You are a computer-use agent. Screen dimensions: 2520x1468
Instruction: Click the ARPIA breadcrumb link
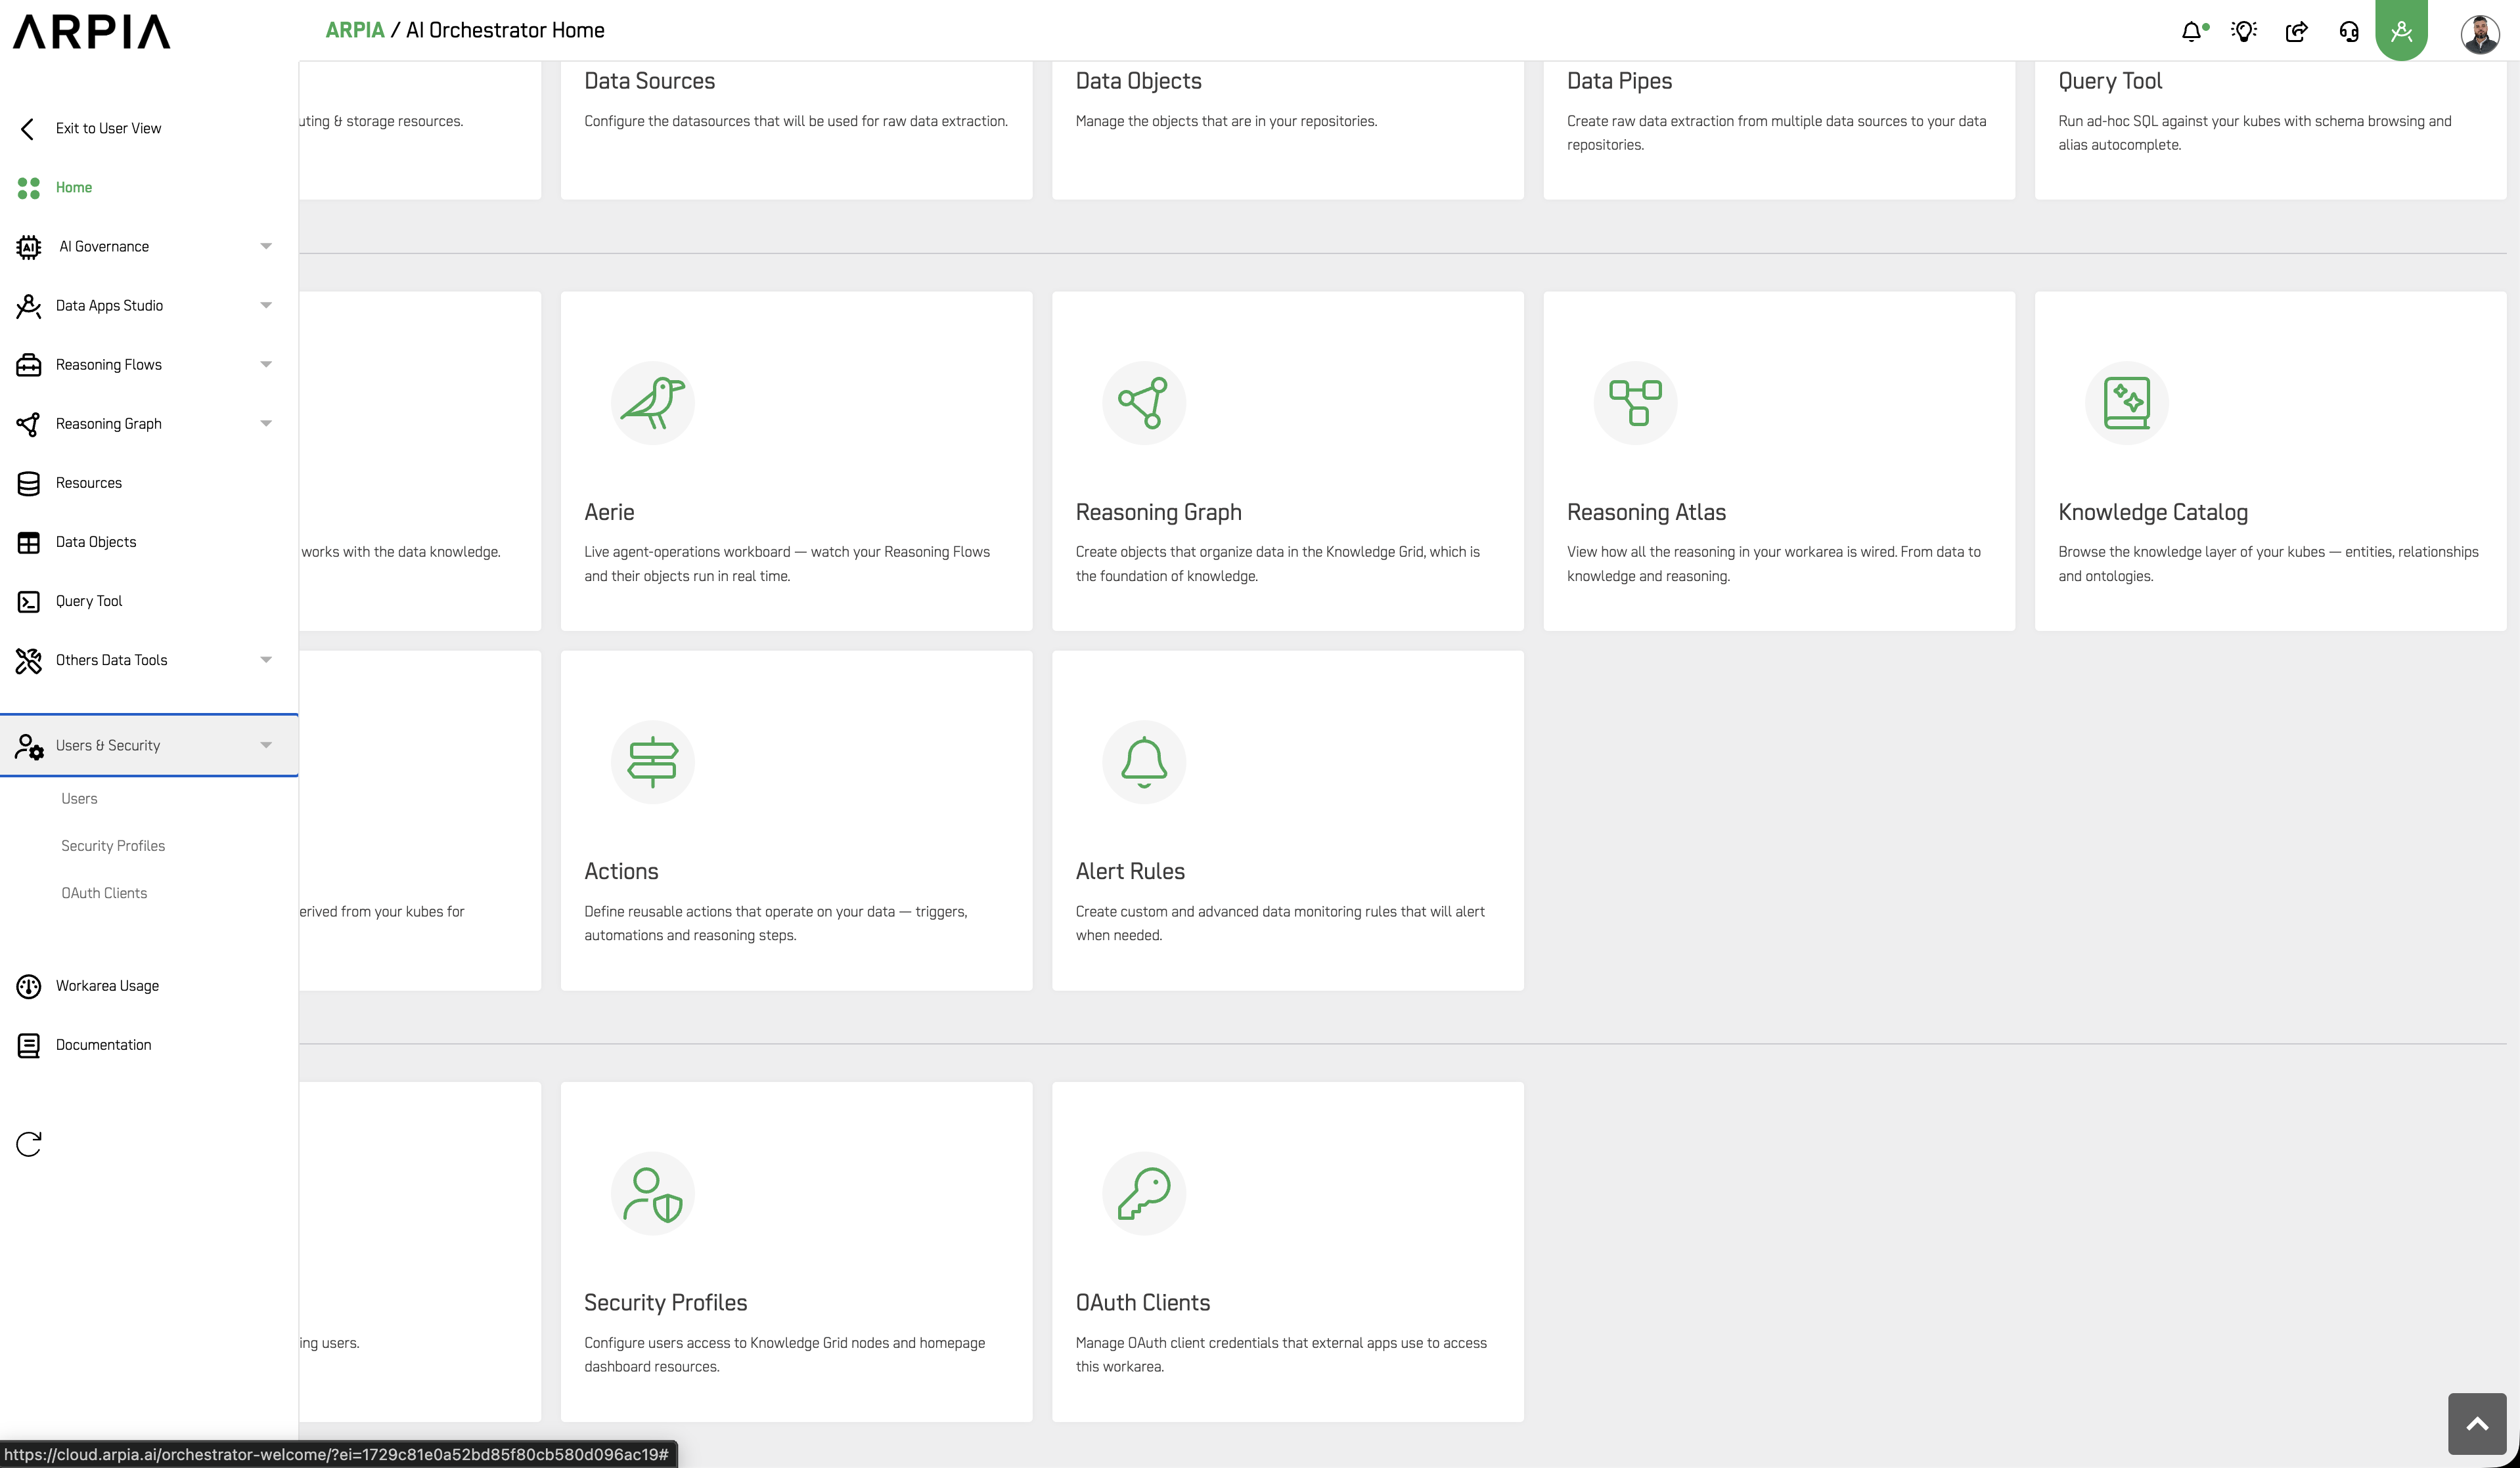[x=355, y=30]
